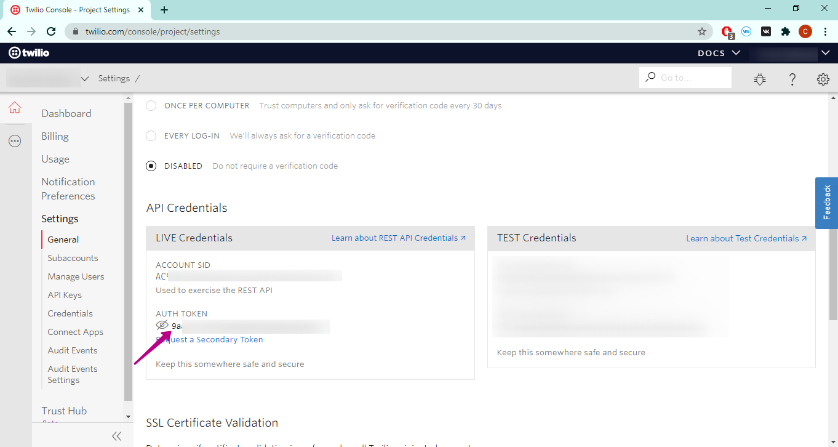Viewport: 838px width, 447px height.
Task: Expand the DOCS dropdown
Action: pos(719,53)
